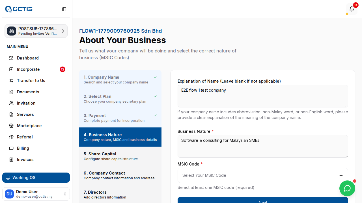The height and width of the screenshot is (203, 362).
Task: Open notifications bell icon
Action: pyautogui.click(x=352, y=9)
